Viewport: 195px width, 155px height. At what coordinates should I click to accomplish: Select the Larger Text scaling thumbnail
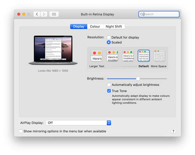pos(97,56)
